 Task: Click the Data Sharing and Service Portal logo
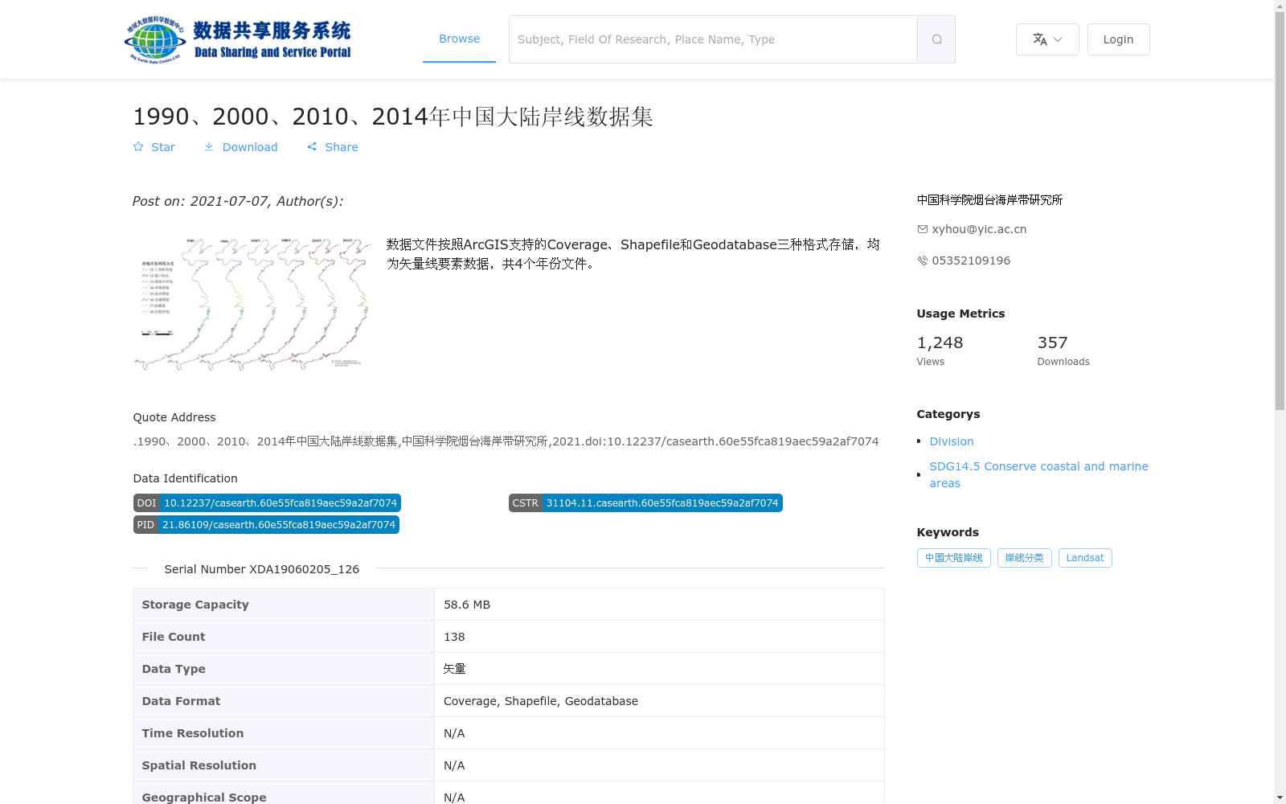coord(238,39)
